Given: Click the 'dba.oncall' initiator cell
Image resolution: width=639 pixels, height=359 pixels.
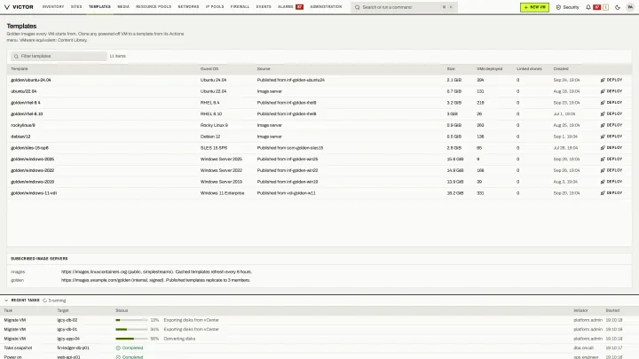Looking at the screenshot, I should click(583, 348).
